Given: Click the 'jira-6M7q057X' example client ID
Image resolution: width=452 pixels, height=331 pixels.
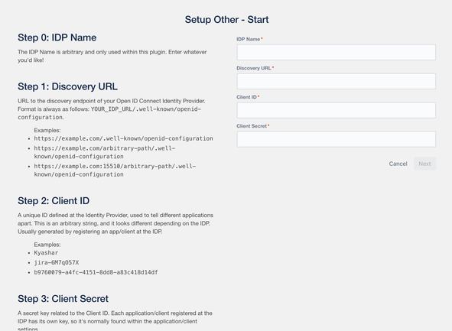Looking at the screenshot, I should click(57, 263).
